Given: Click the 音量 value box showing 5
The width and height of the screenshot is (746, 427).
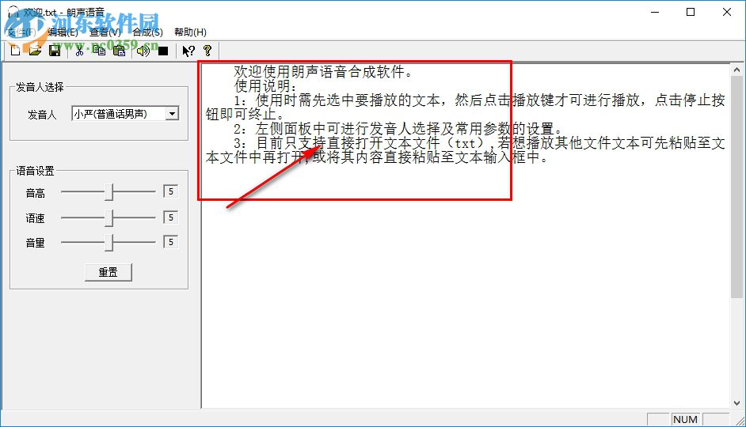Looking at the screenshot, I should [x=170, y=242].
